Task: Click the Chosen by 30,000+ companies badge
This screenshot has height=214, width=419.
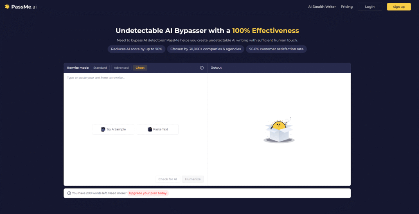Action: [206, 49]
